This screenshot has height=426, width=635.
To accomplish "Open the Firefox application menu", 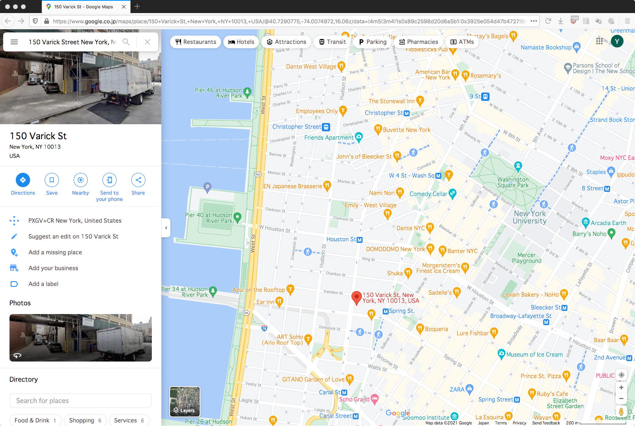I will click(627, 21).
